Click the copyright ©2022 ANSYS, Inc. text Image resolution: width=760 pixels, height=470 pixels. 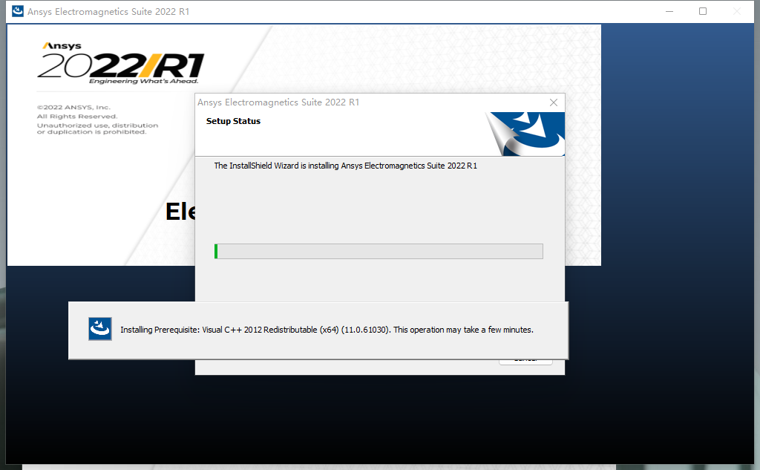(73, 108)
